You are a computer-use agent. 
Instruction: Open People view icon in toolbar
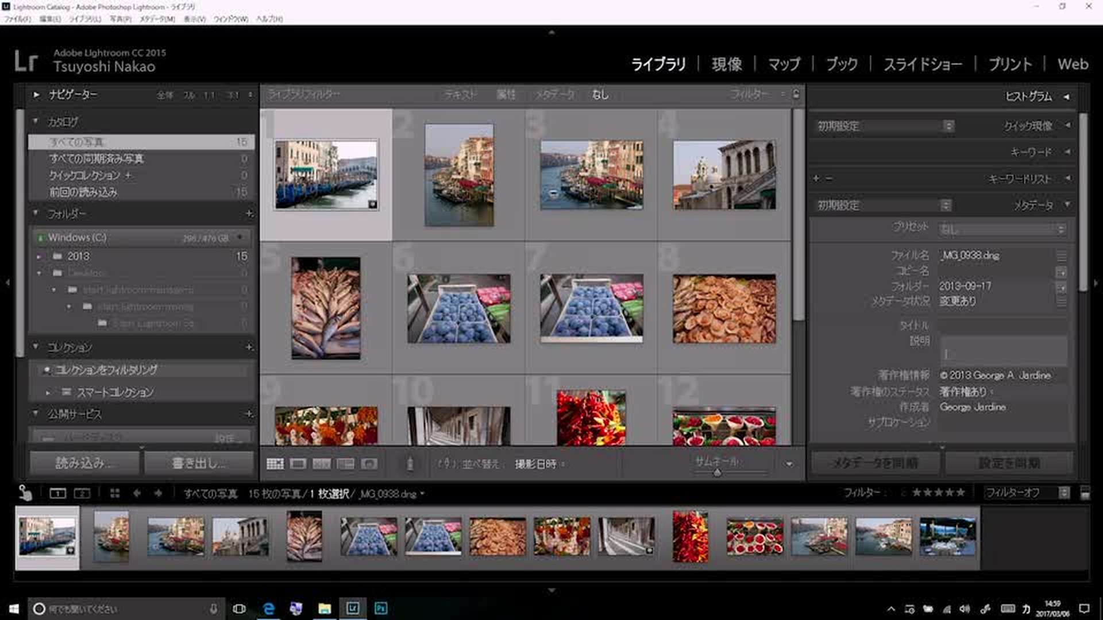(x=369, y=464)
